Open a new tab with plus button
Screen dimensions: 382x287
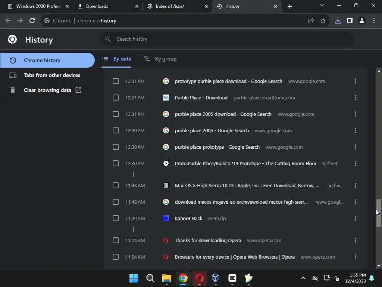289,6
